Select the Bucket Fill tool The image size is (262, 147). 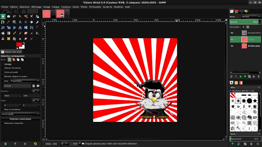(x=3, y=33)
